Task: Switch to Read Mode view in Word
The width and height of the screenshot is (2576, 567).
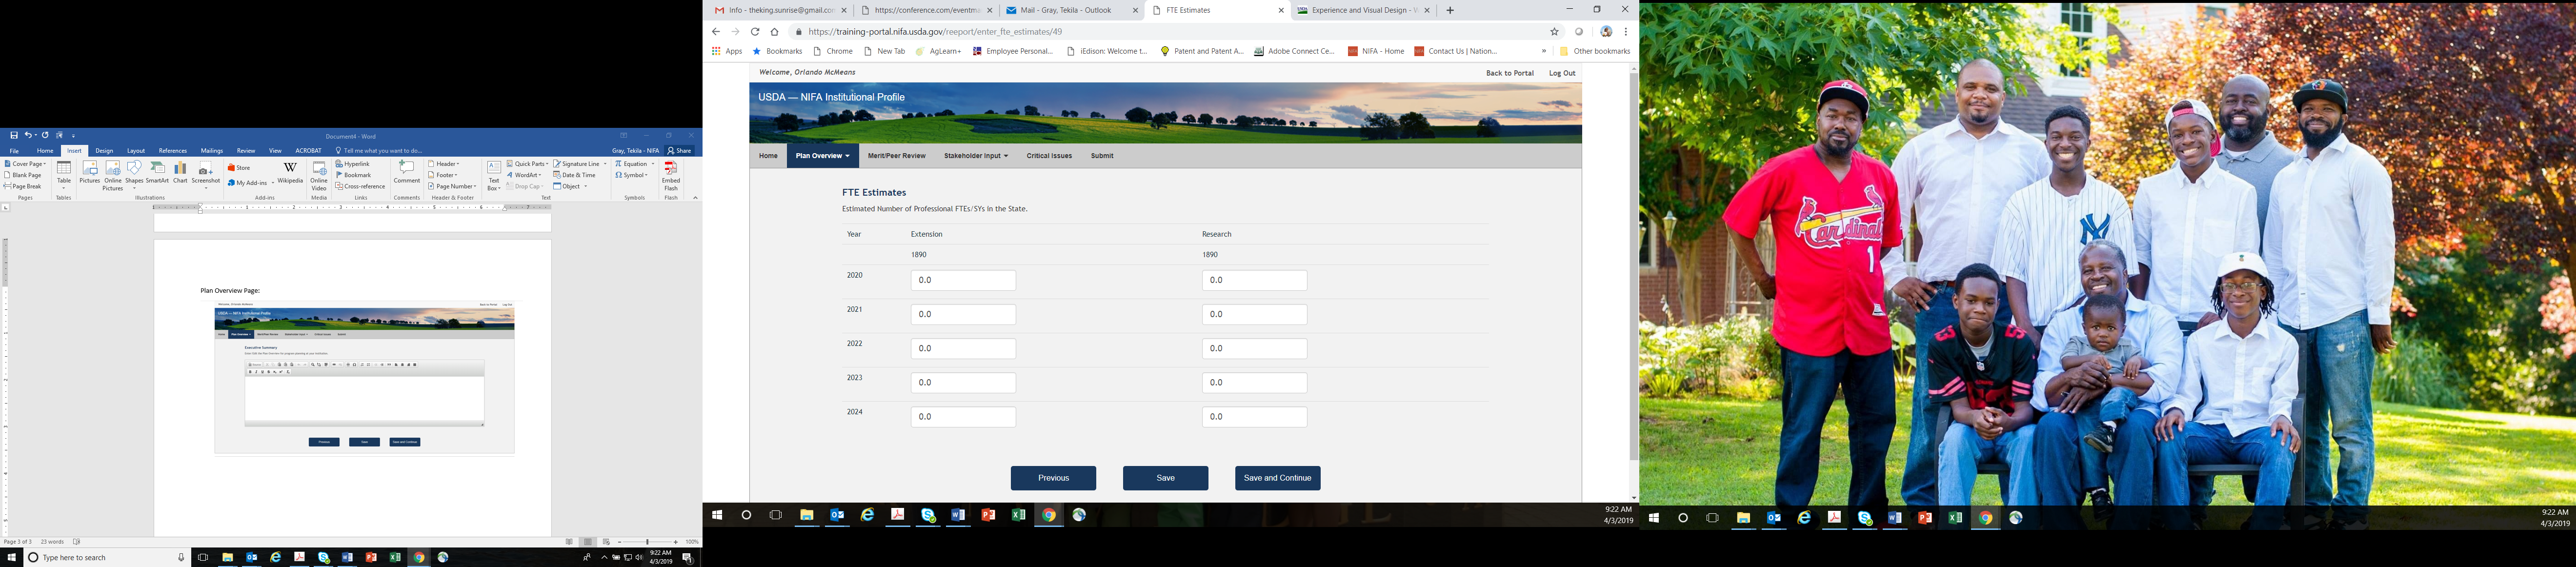Action: click(569, 542)
